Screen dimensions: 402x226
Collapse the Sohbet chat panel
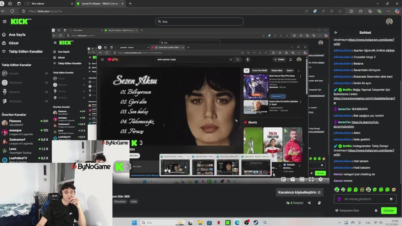coord(335,32)
